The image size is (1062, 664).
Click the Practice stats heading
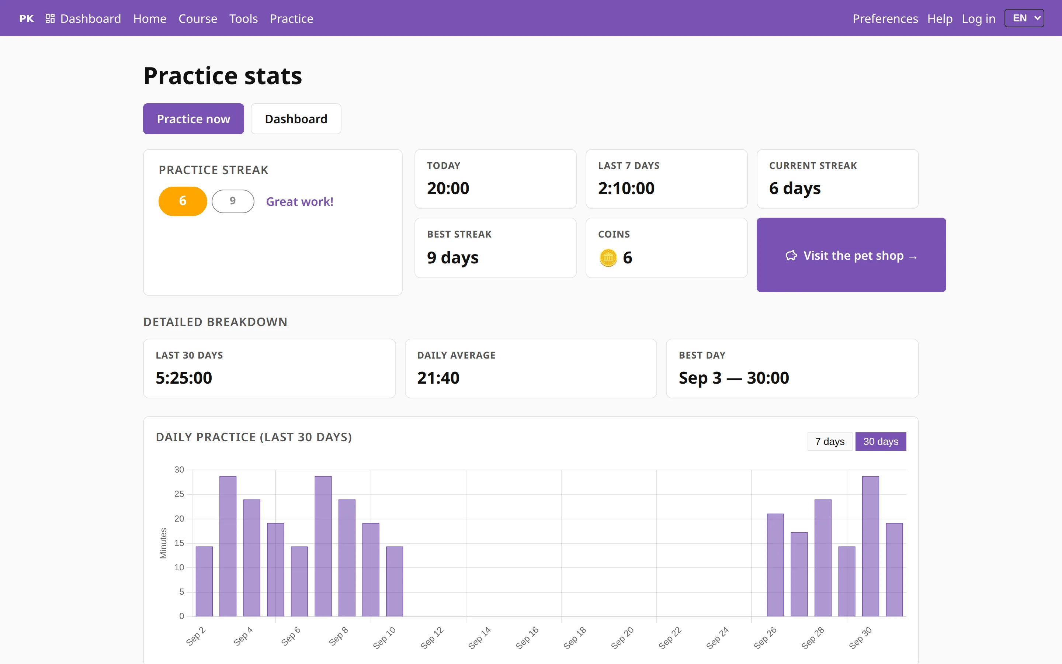pyautogui.click(x=223, y=76)
